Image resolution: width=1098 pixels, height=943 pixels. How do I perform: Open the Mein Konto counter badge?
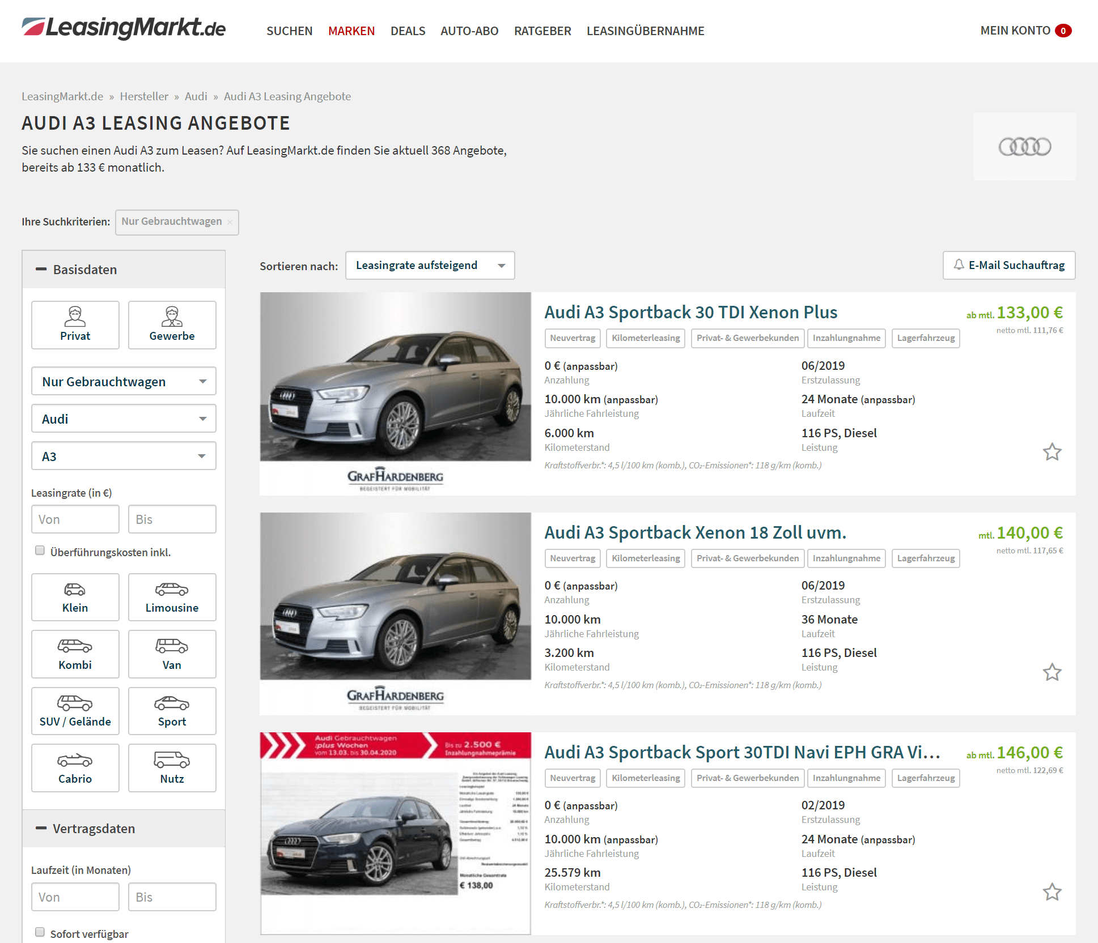click(1063, 31)
